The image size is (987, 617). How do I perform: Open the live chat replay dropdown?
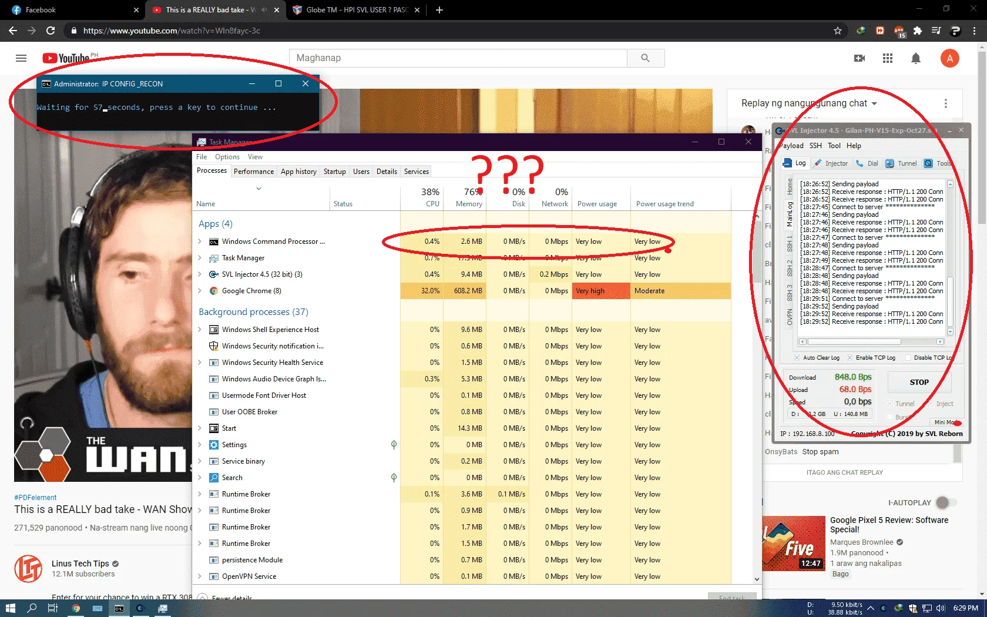click(809, 103)
